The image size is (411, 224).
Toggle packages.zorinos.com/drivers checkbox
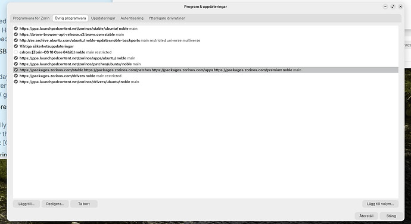16,76
